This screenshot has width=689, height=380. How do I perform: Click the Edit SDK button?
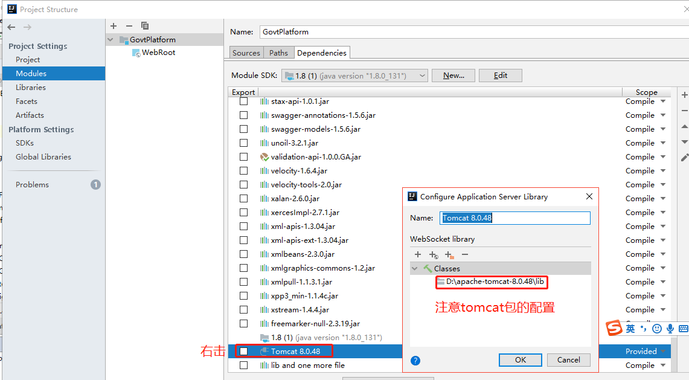[x=501, y=76]
